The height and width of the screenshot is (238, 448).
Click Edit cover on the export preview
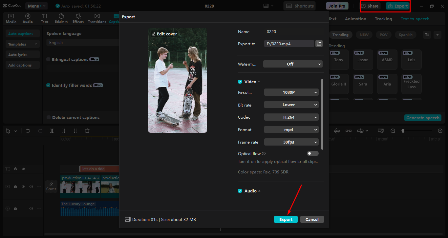coord(164,34)
